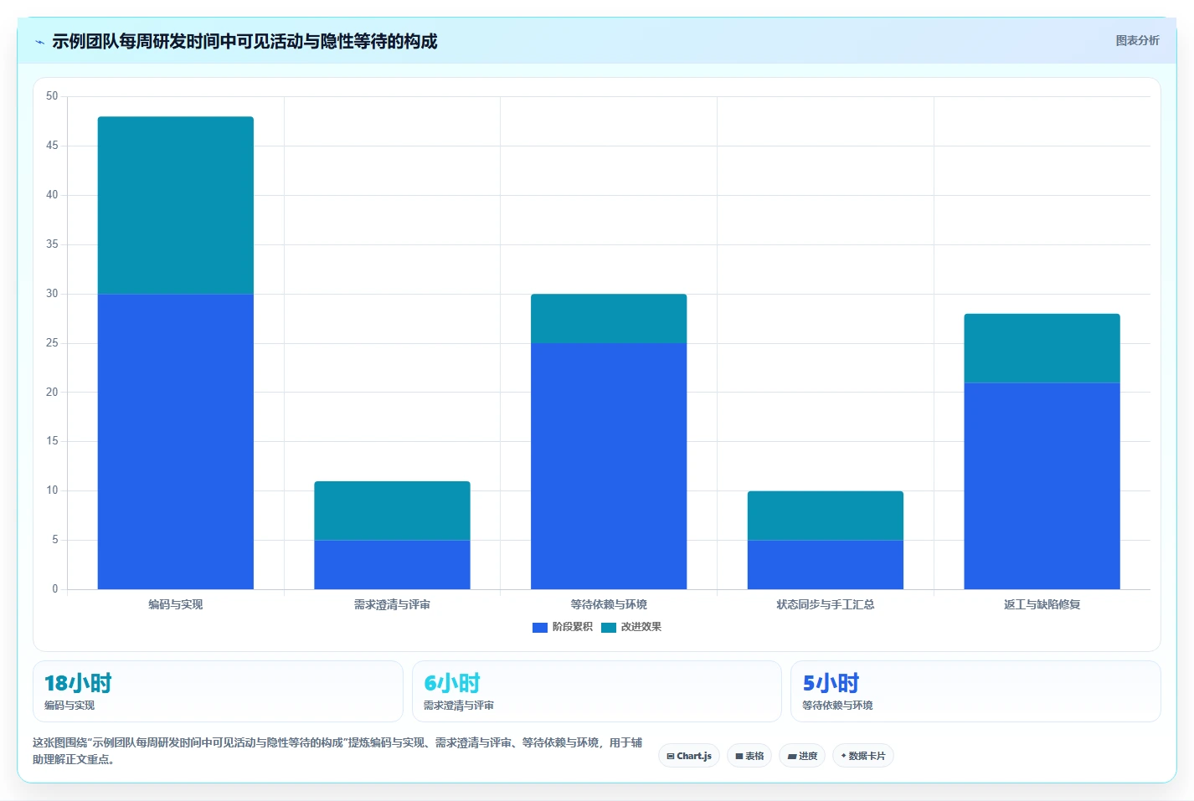This screenshot has width=1194, height=801.
Task: Click the chart description paragraph
Action: click(337, 751)
